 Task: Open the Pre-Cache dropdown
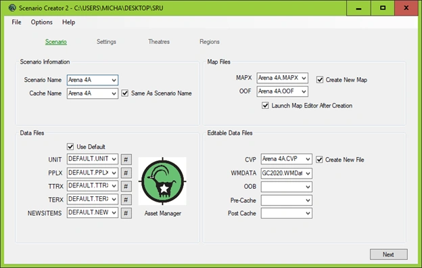tap(308, 200)
